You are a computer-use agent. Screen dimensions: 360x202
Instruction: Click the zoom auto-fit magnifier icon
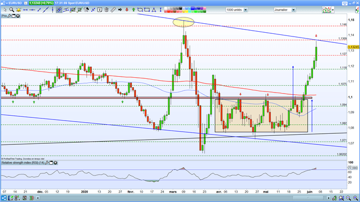pyautogui.click(x=341, y=198)
